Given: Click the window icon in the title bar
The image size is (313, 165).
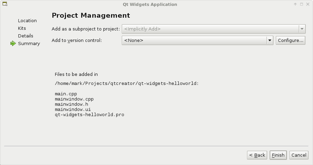Looking at the screenshot, I should coord(5,4).
